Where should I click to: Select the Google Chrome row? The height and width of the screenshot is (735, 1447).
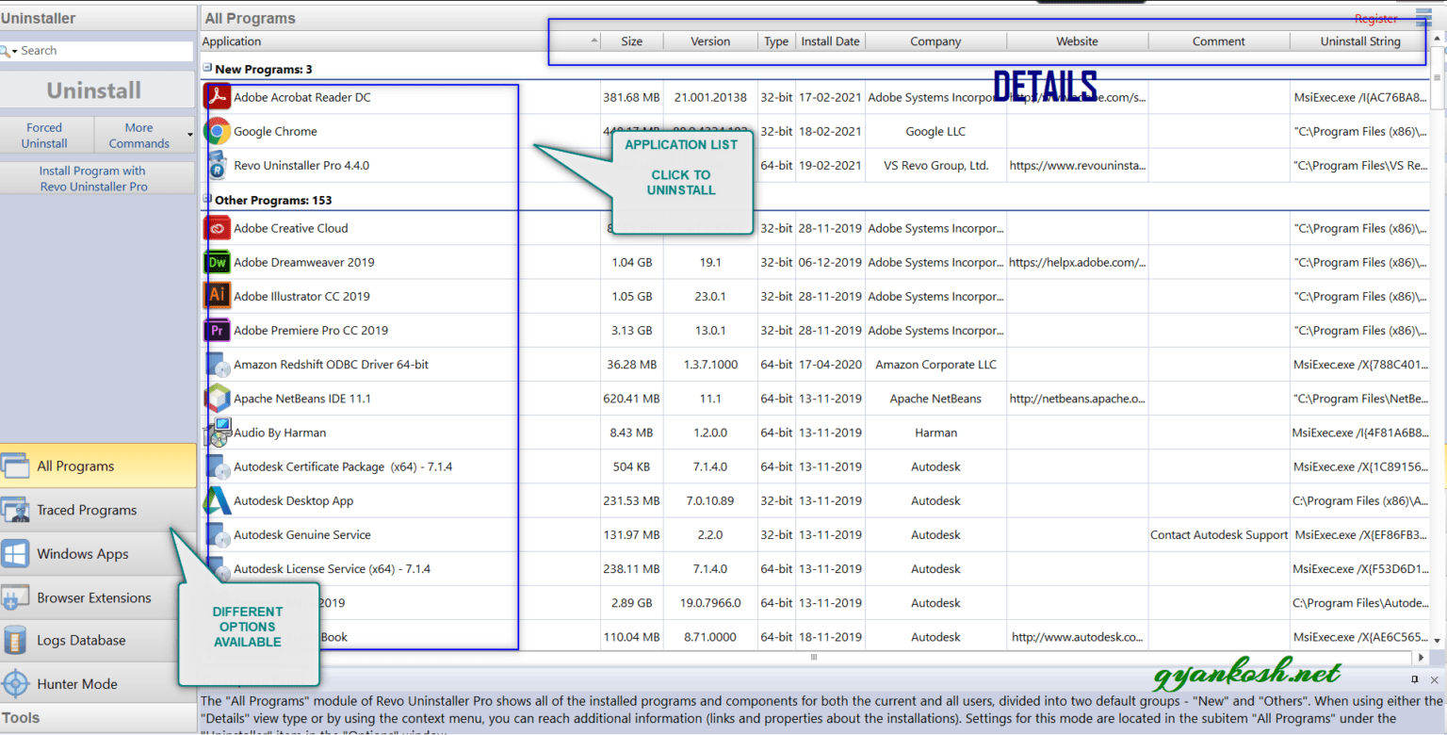click(816, 131)
